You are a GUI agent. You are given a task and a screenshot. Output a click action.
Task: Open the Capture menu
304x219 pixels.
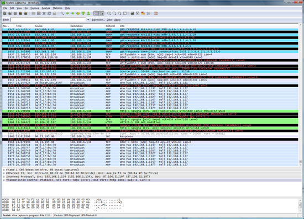point(35,8)
